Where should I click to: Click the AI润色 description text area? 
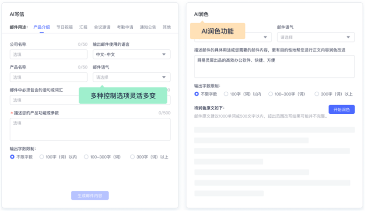tap(275, 66)
